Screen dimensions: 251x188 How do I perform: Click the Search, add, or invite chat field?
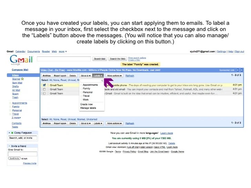pyautogui.click(x=22, y=138)
